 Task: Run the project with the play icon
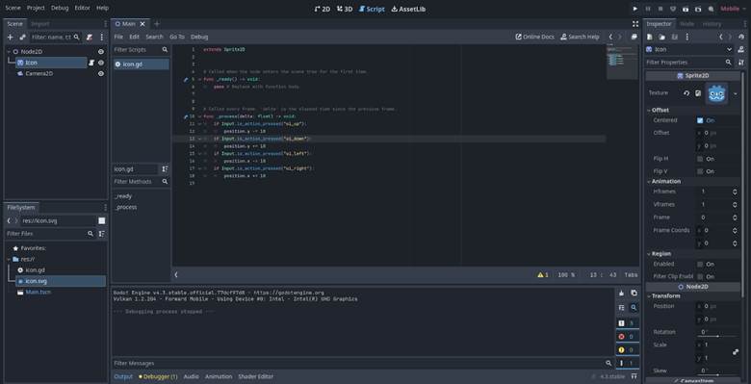pyautogui.click(x=635, y=9)
